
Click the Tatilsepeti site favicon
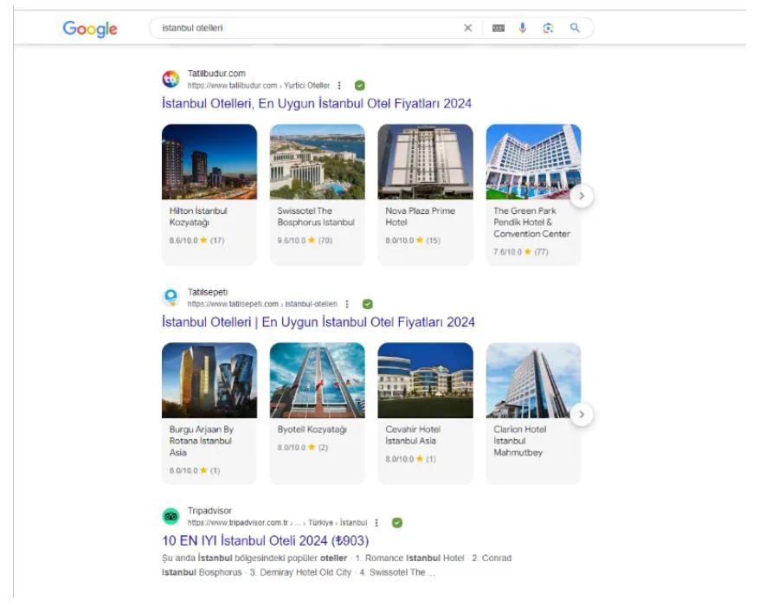tap(170, 297)
